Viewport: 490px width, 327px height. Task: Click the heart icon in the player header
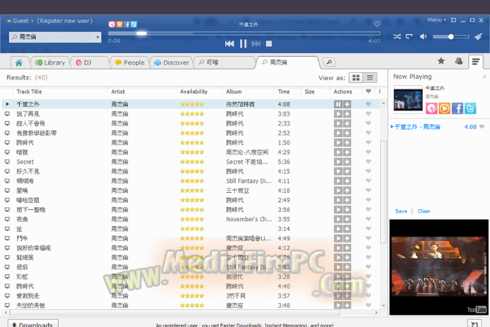pyautogui.click(x=377, y=24)
